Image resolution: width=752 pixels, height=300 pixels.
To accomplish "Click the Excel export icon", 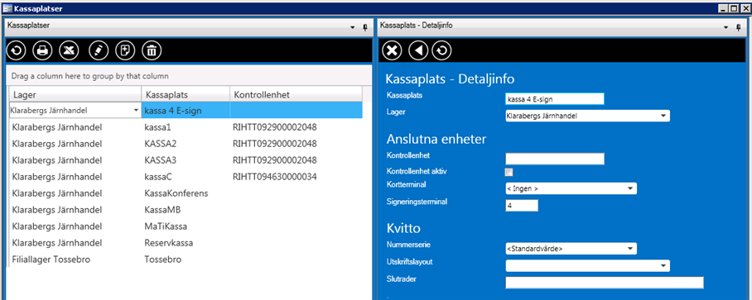I will [x=69, y=50].
